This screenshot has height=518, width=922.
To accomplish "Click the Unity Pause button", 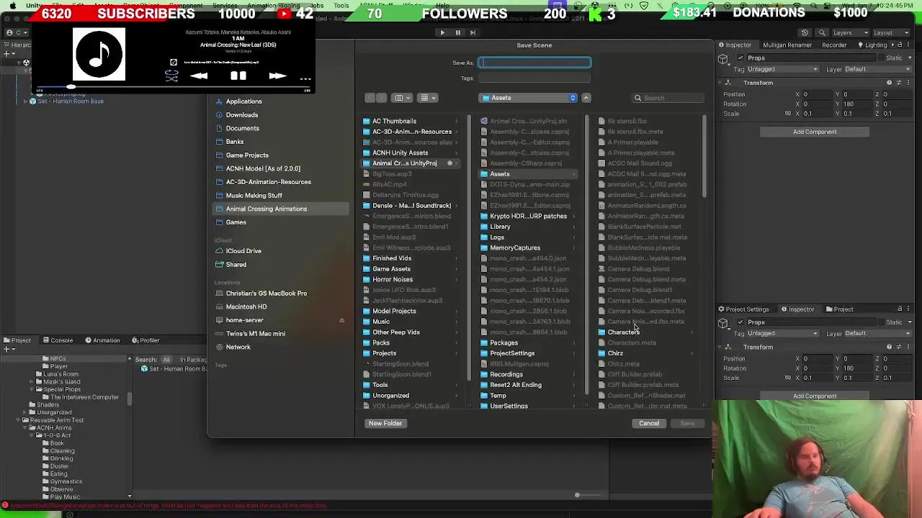I will [457, 32].
